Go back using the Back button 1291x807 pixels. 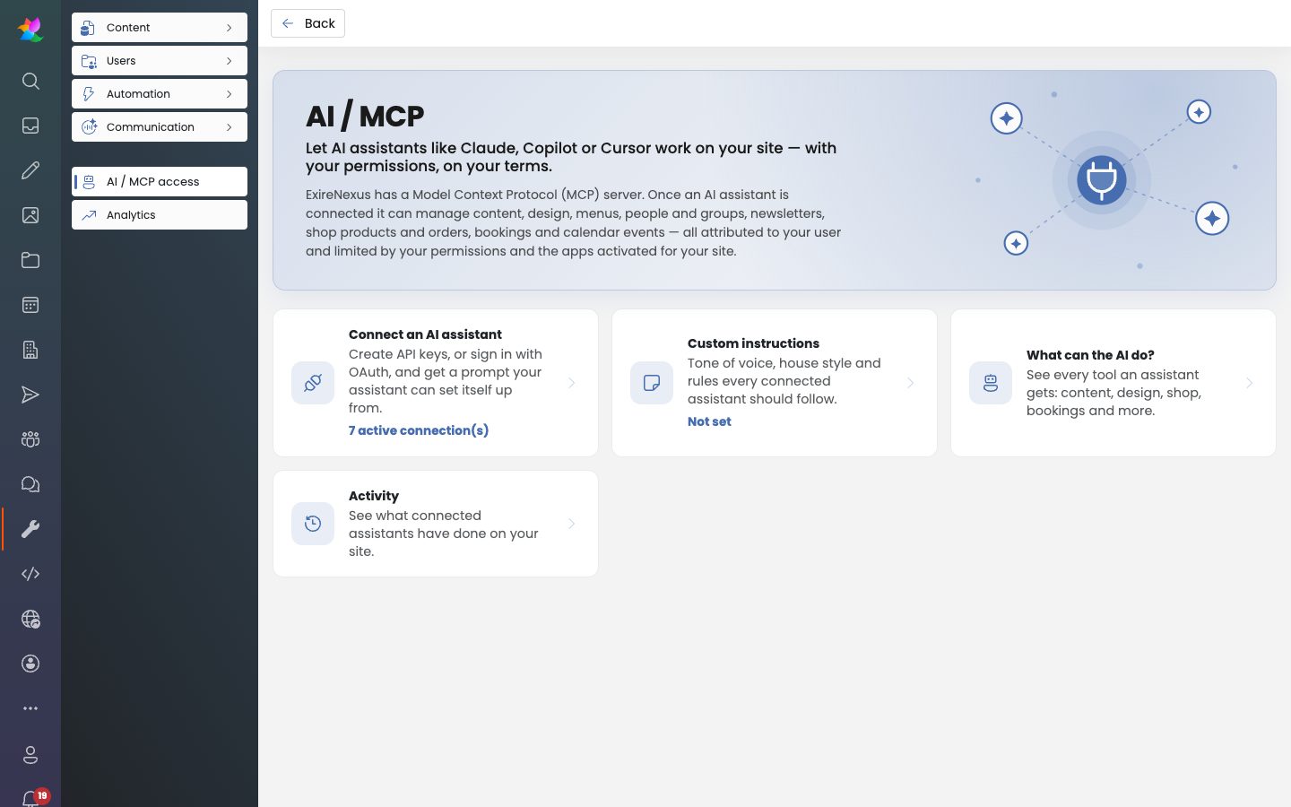[308, 23]
